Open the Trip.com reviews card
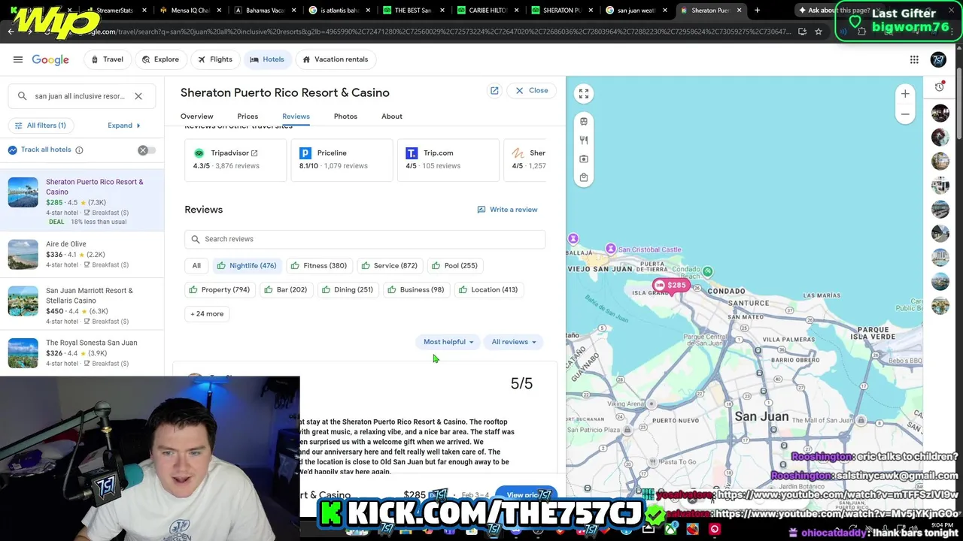Image resolution: width=963 pixels, height=541 pixels. click(448, 159)
